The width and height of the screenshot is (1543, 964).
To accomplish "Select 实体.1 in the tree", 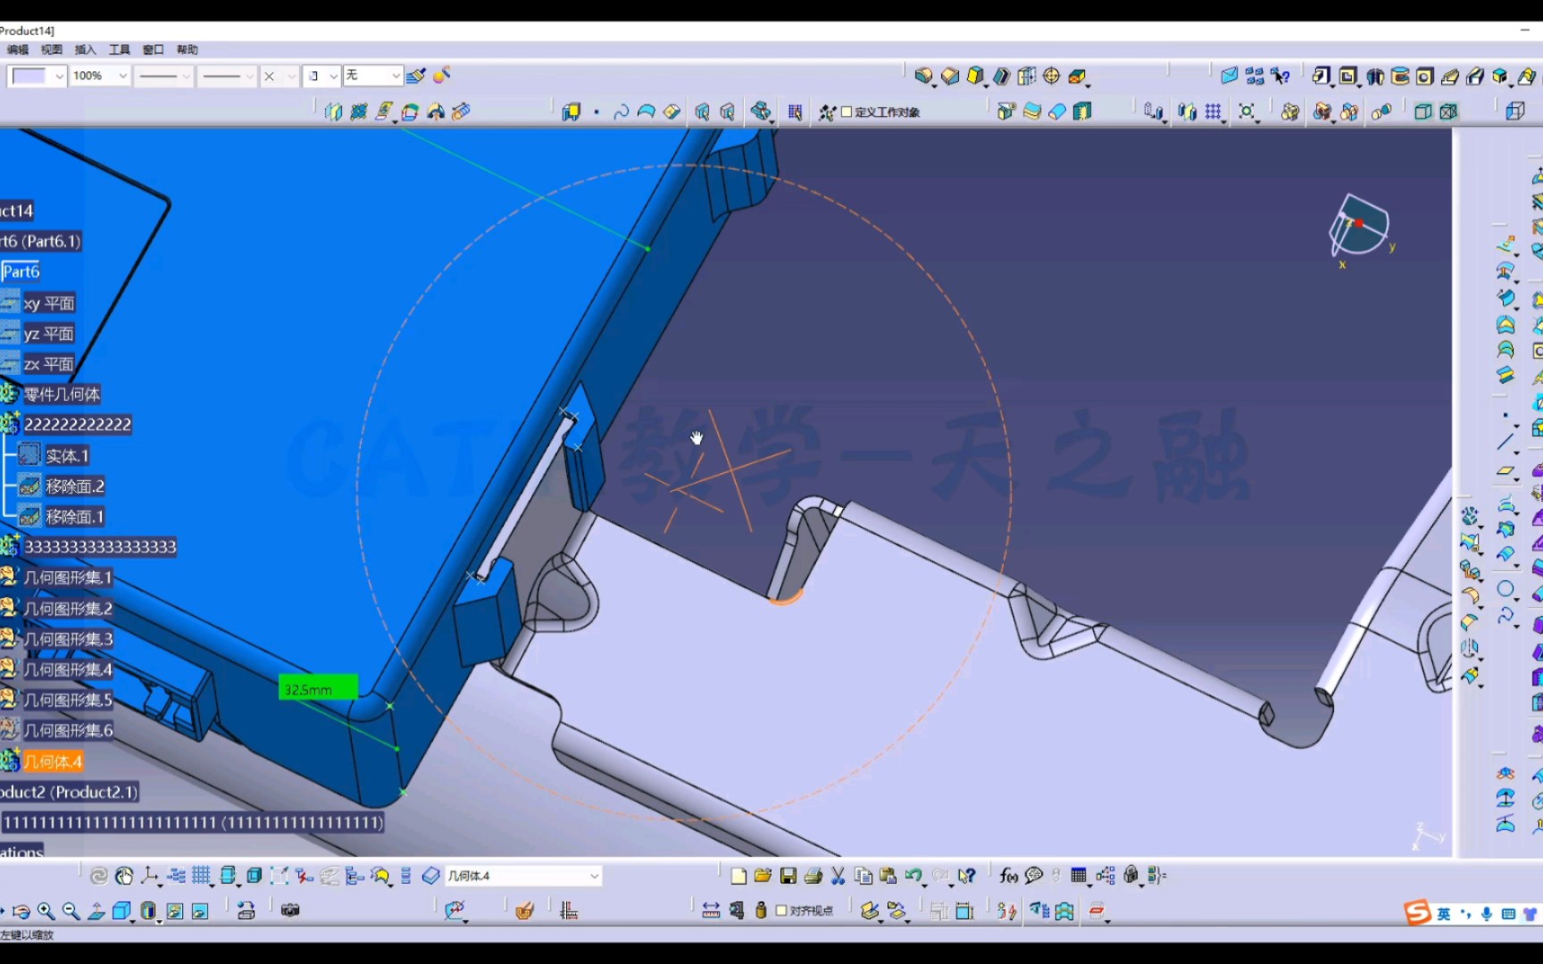I will click(x=67, y=456).
